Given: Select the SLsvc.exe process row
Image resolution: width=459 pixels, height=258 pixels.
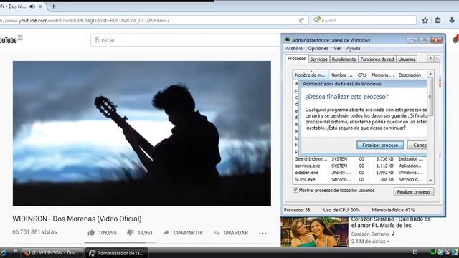Looking at the screenshot, I should [360, 179].
